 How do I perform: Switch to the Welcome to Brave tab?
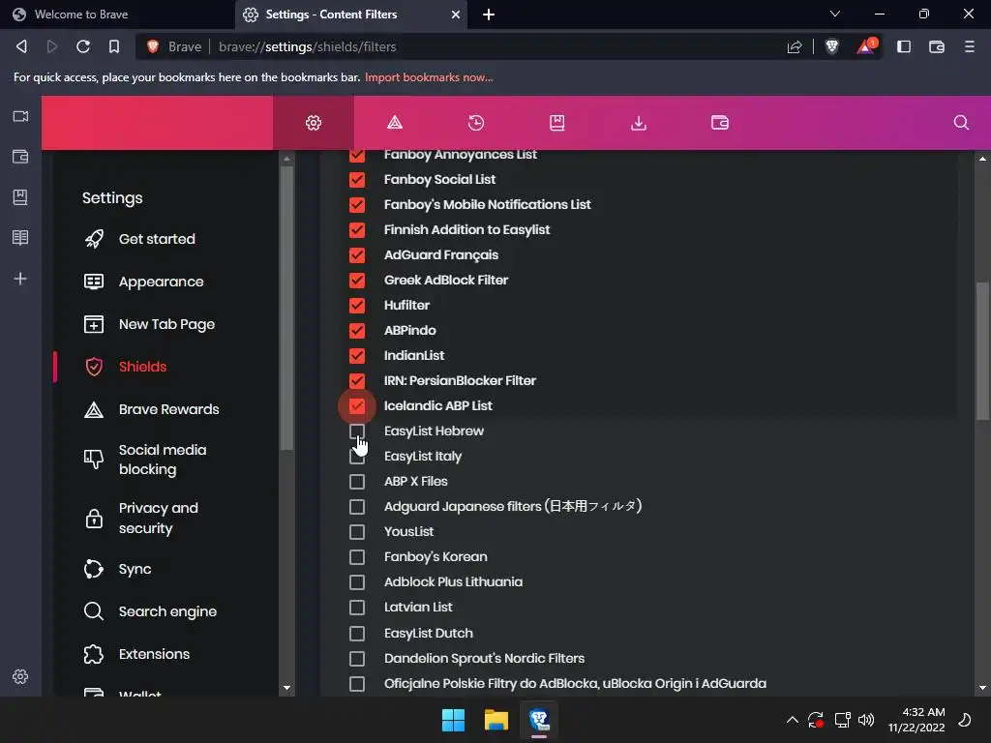pyautogui.click(x=117, y=15)
